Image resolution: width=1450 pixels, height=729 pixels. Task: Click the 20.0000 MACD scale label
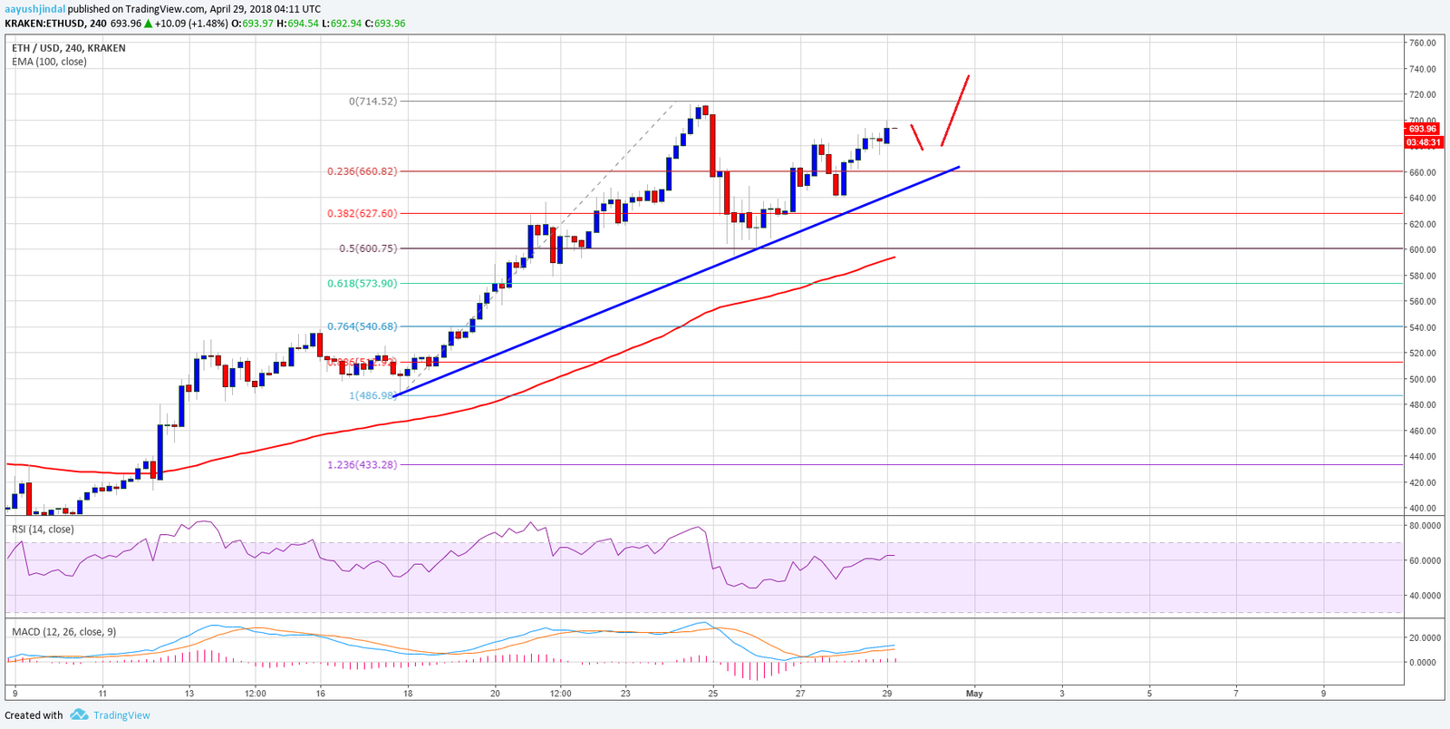(1425, 638)
